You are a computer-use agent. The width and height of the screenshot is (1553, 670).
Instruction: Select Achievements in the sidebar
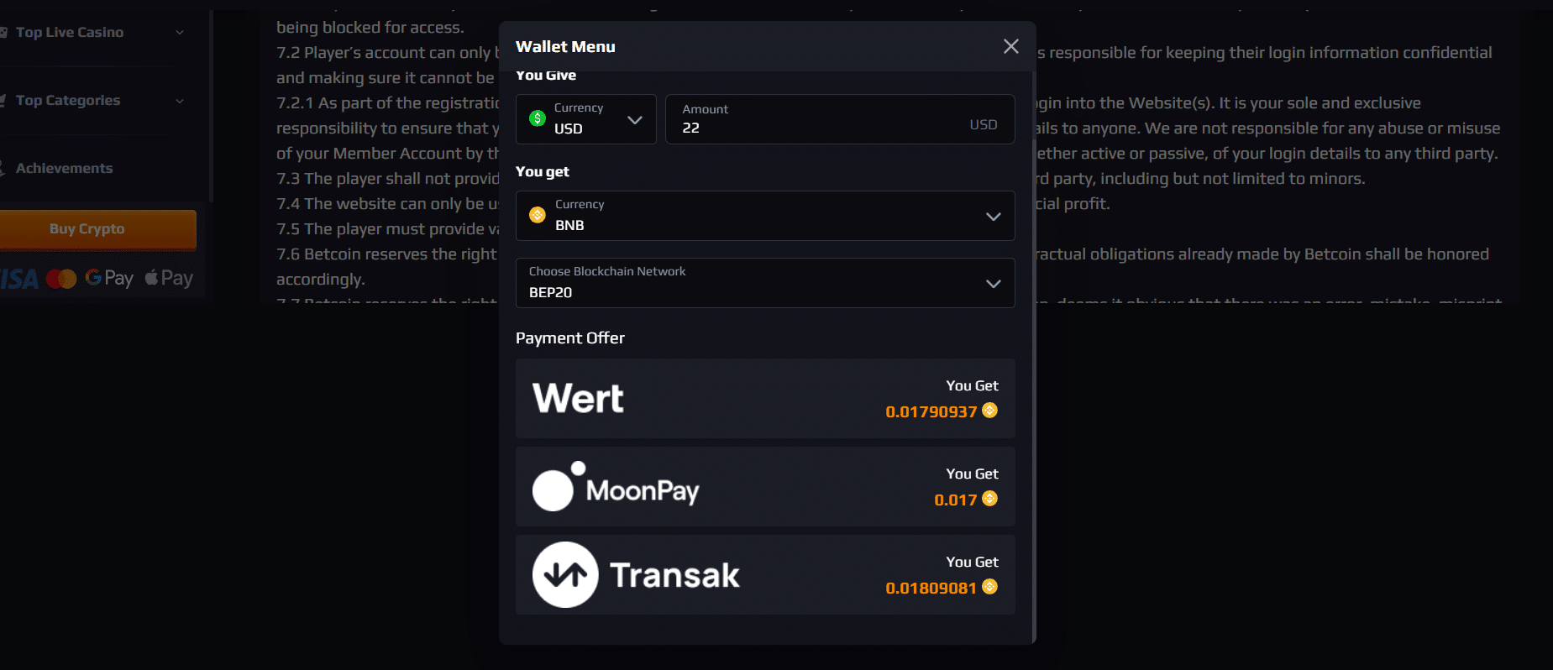click(x=64, y=168)
